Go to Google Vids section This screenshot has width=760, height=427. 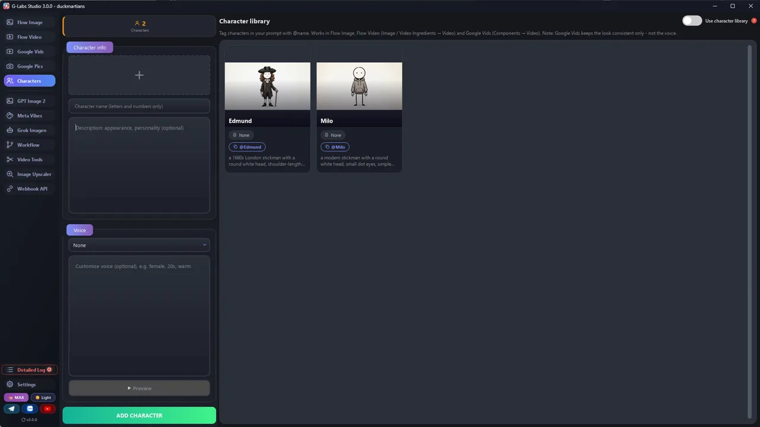click(29, 52)
